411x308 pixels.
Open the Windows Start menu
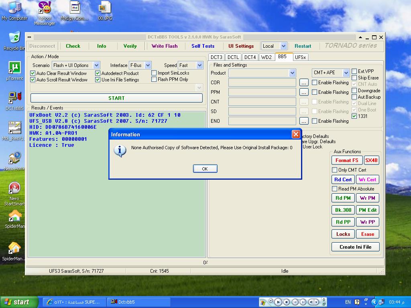(19, 302)
